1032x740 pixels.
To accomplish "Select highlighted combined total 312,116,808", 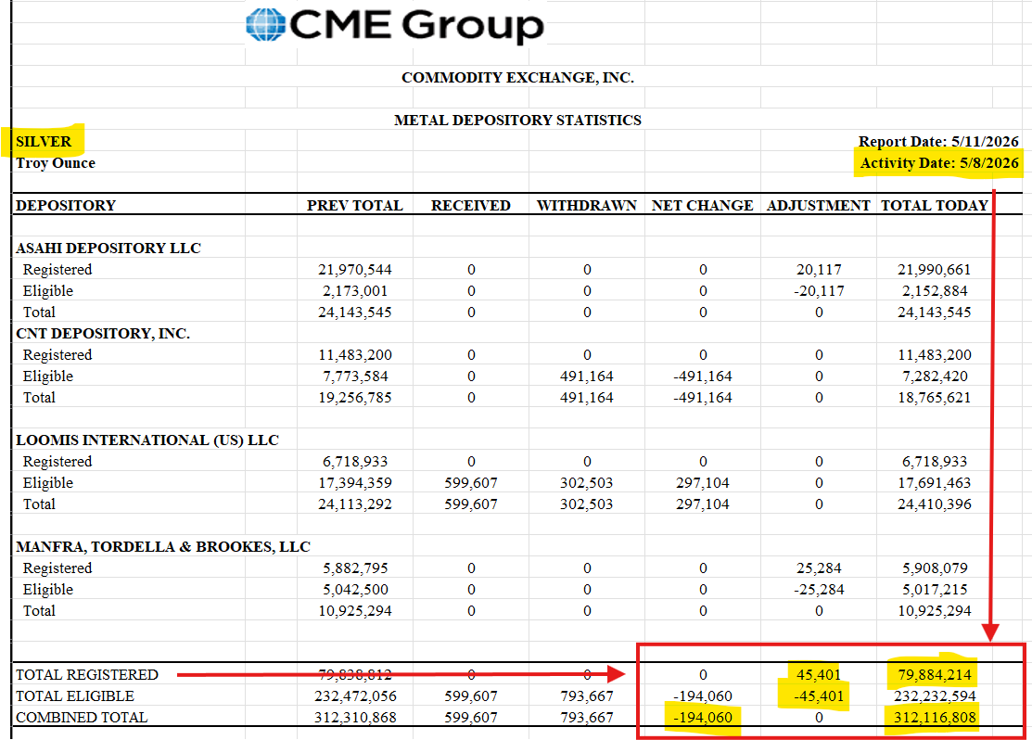I will click(934, 718).
